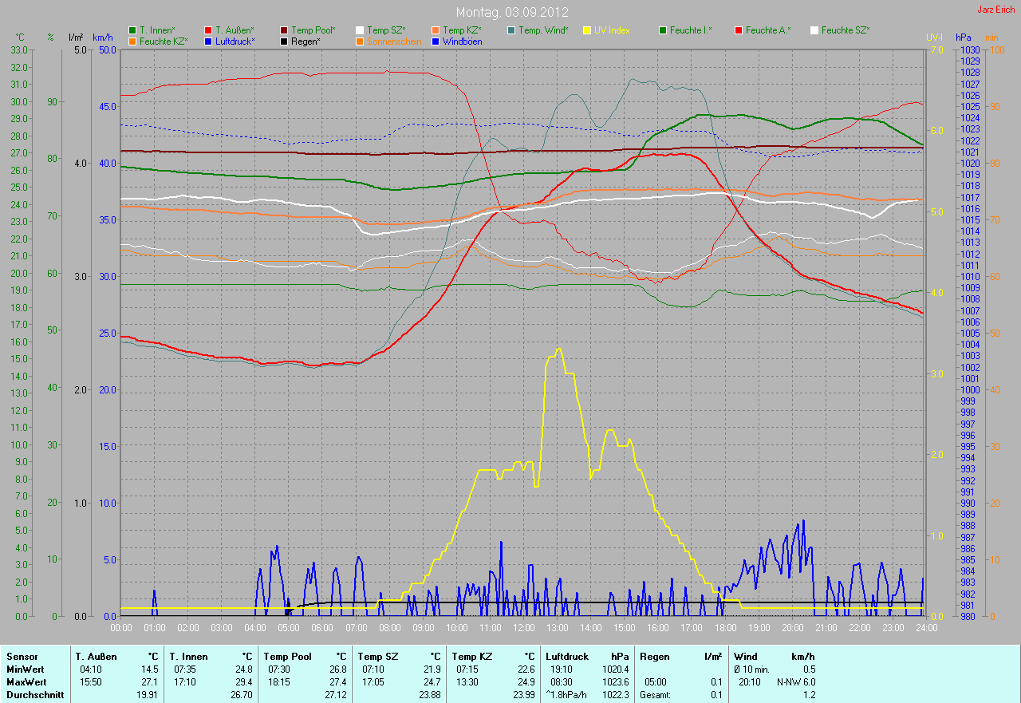Select the 'UV Index' legend label

pyautogui.click(x=612, y=30)
